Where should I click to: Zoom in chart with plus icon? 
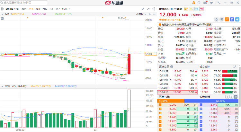[150, 14]
